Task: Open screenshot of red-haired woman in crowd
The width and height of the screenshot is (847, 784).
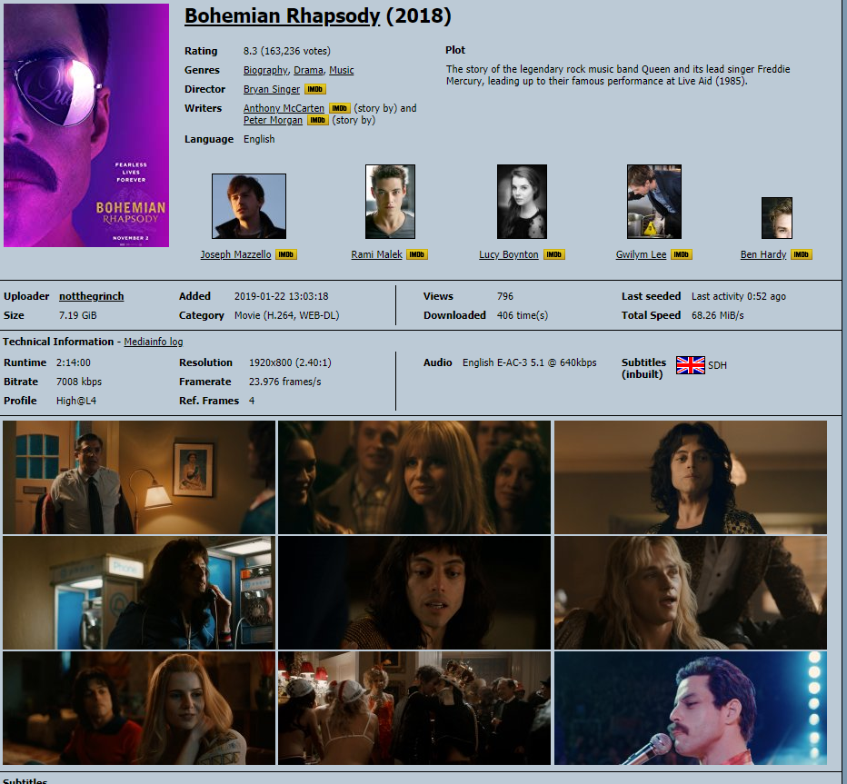Action: coord(414,477)
